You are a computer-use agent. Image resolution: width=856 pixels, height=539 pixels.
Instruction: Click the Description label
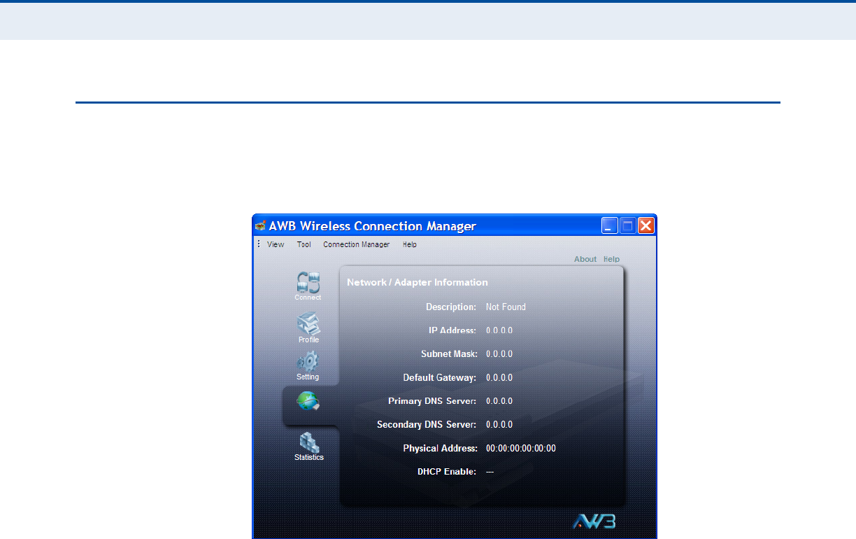(x=451, y=307)
